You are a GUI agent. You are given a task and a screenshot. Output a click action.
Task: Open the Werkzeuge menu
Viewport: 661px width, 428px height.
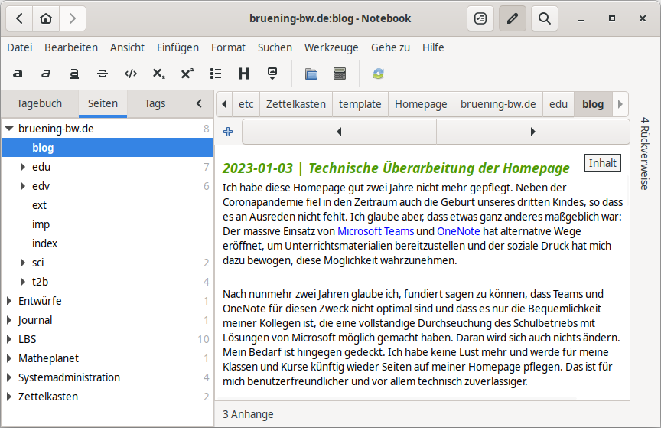(x=330, y=47)
